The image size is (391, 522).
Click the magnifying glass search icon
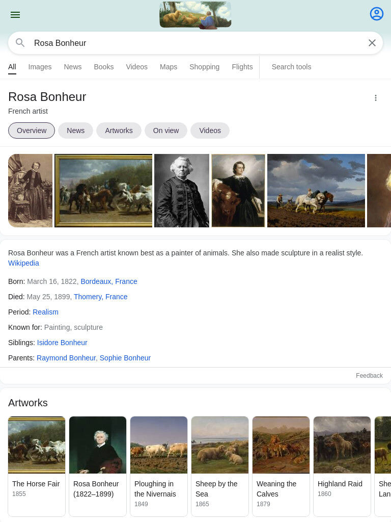20,43
